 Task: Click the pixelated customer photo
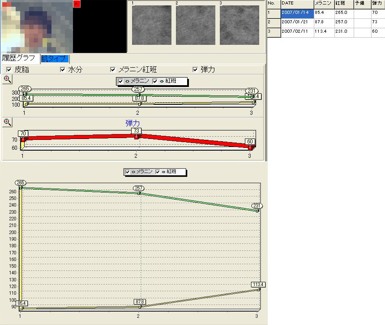[37, 26]
